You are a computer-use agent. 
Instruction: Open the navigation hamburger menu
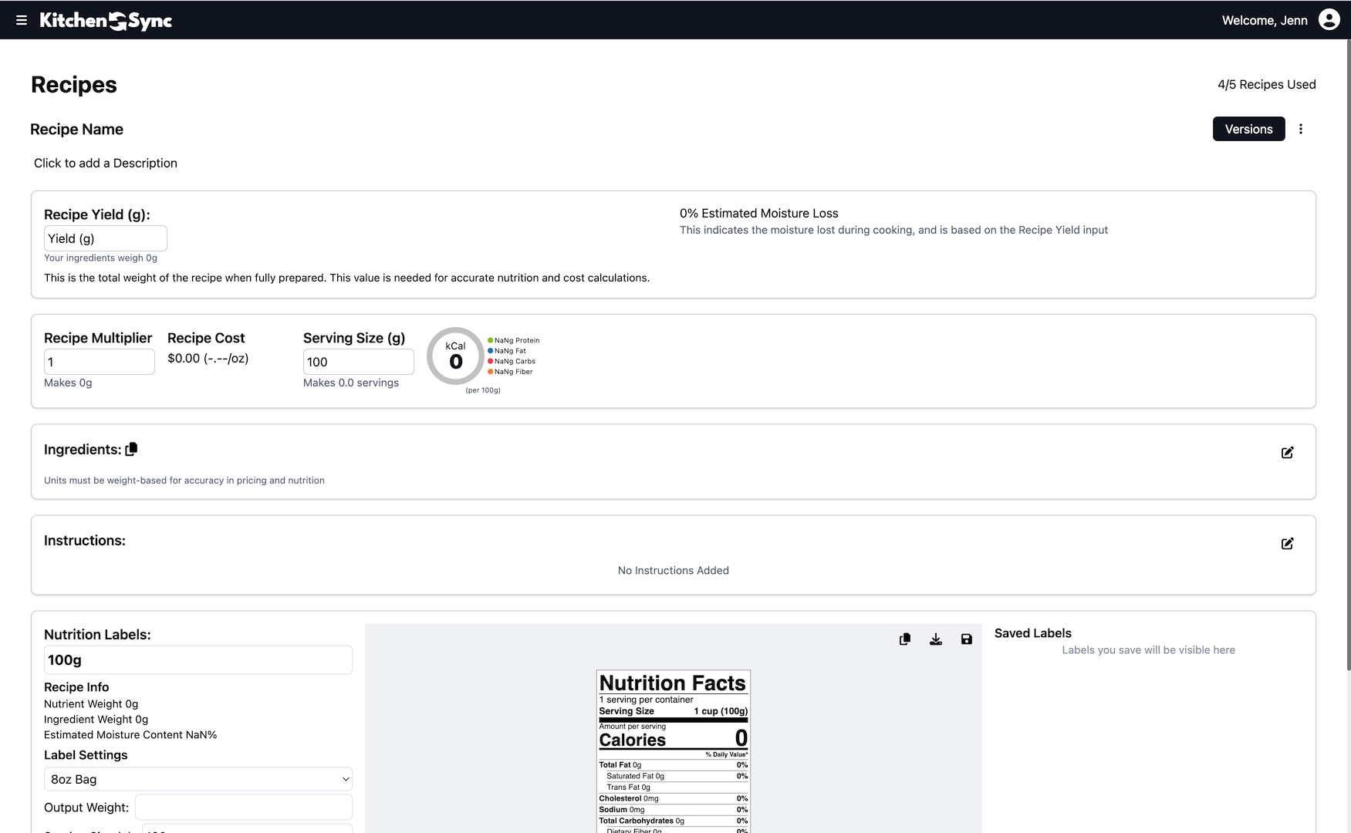coord(21,20)
